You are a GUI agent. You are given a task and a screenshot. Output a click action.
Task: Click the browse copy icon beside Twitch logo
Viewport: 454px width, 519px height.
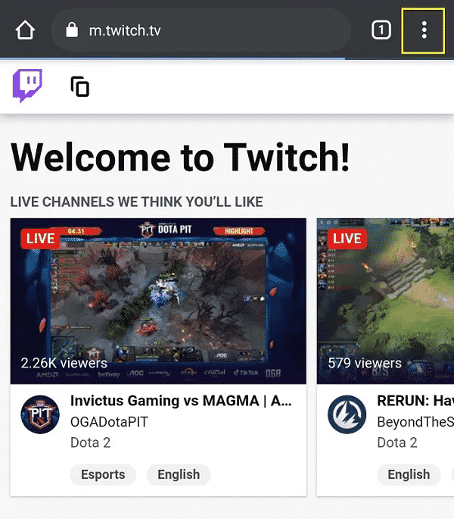coord(80,86)
